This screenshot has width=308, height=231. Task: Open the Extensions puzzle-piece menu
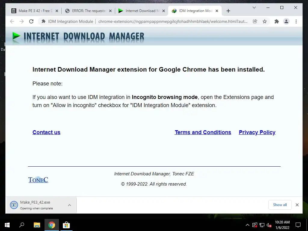coord(277,21)
